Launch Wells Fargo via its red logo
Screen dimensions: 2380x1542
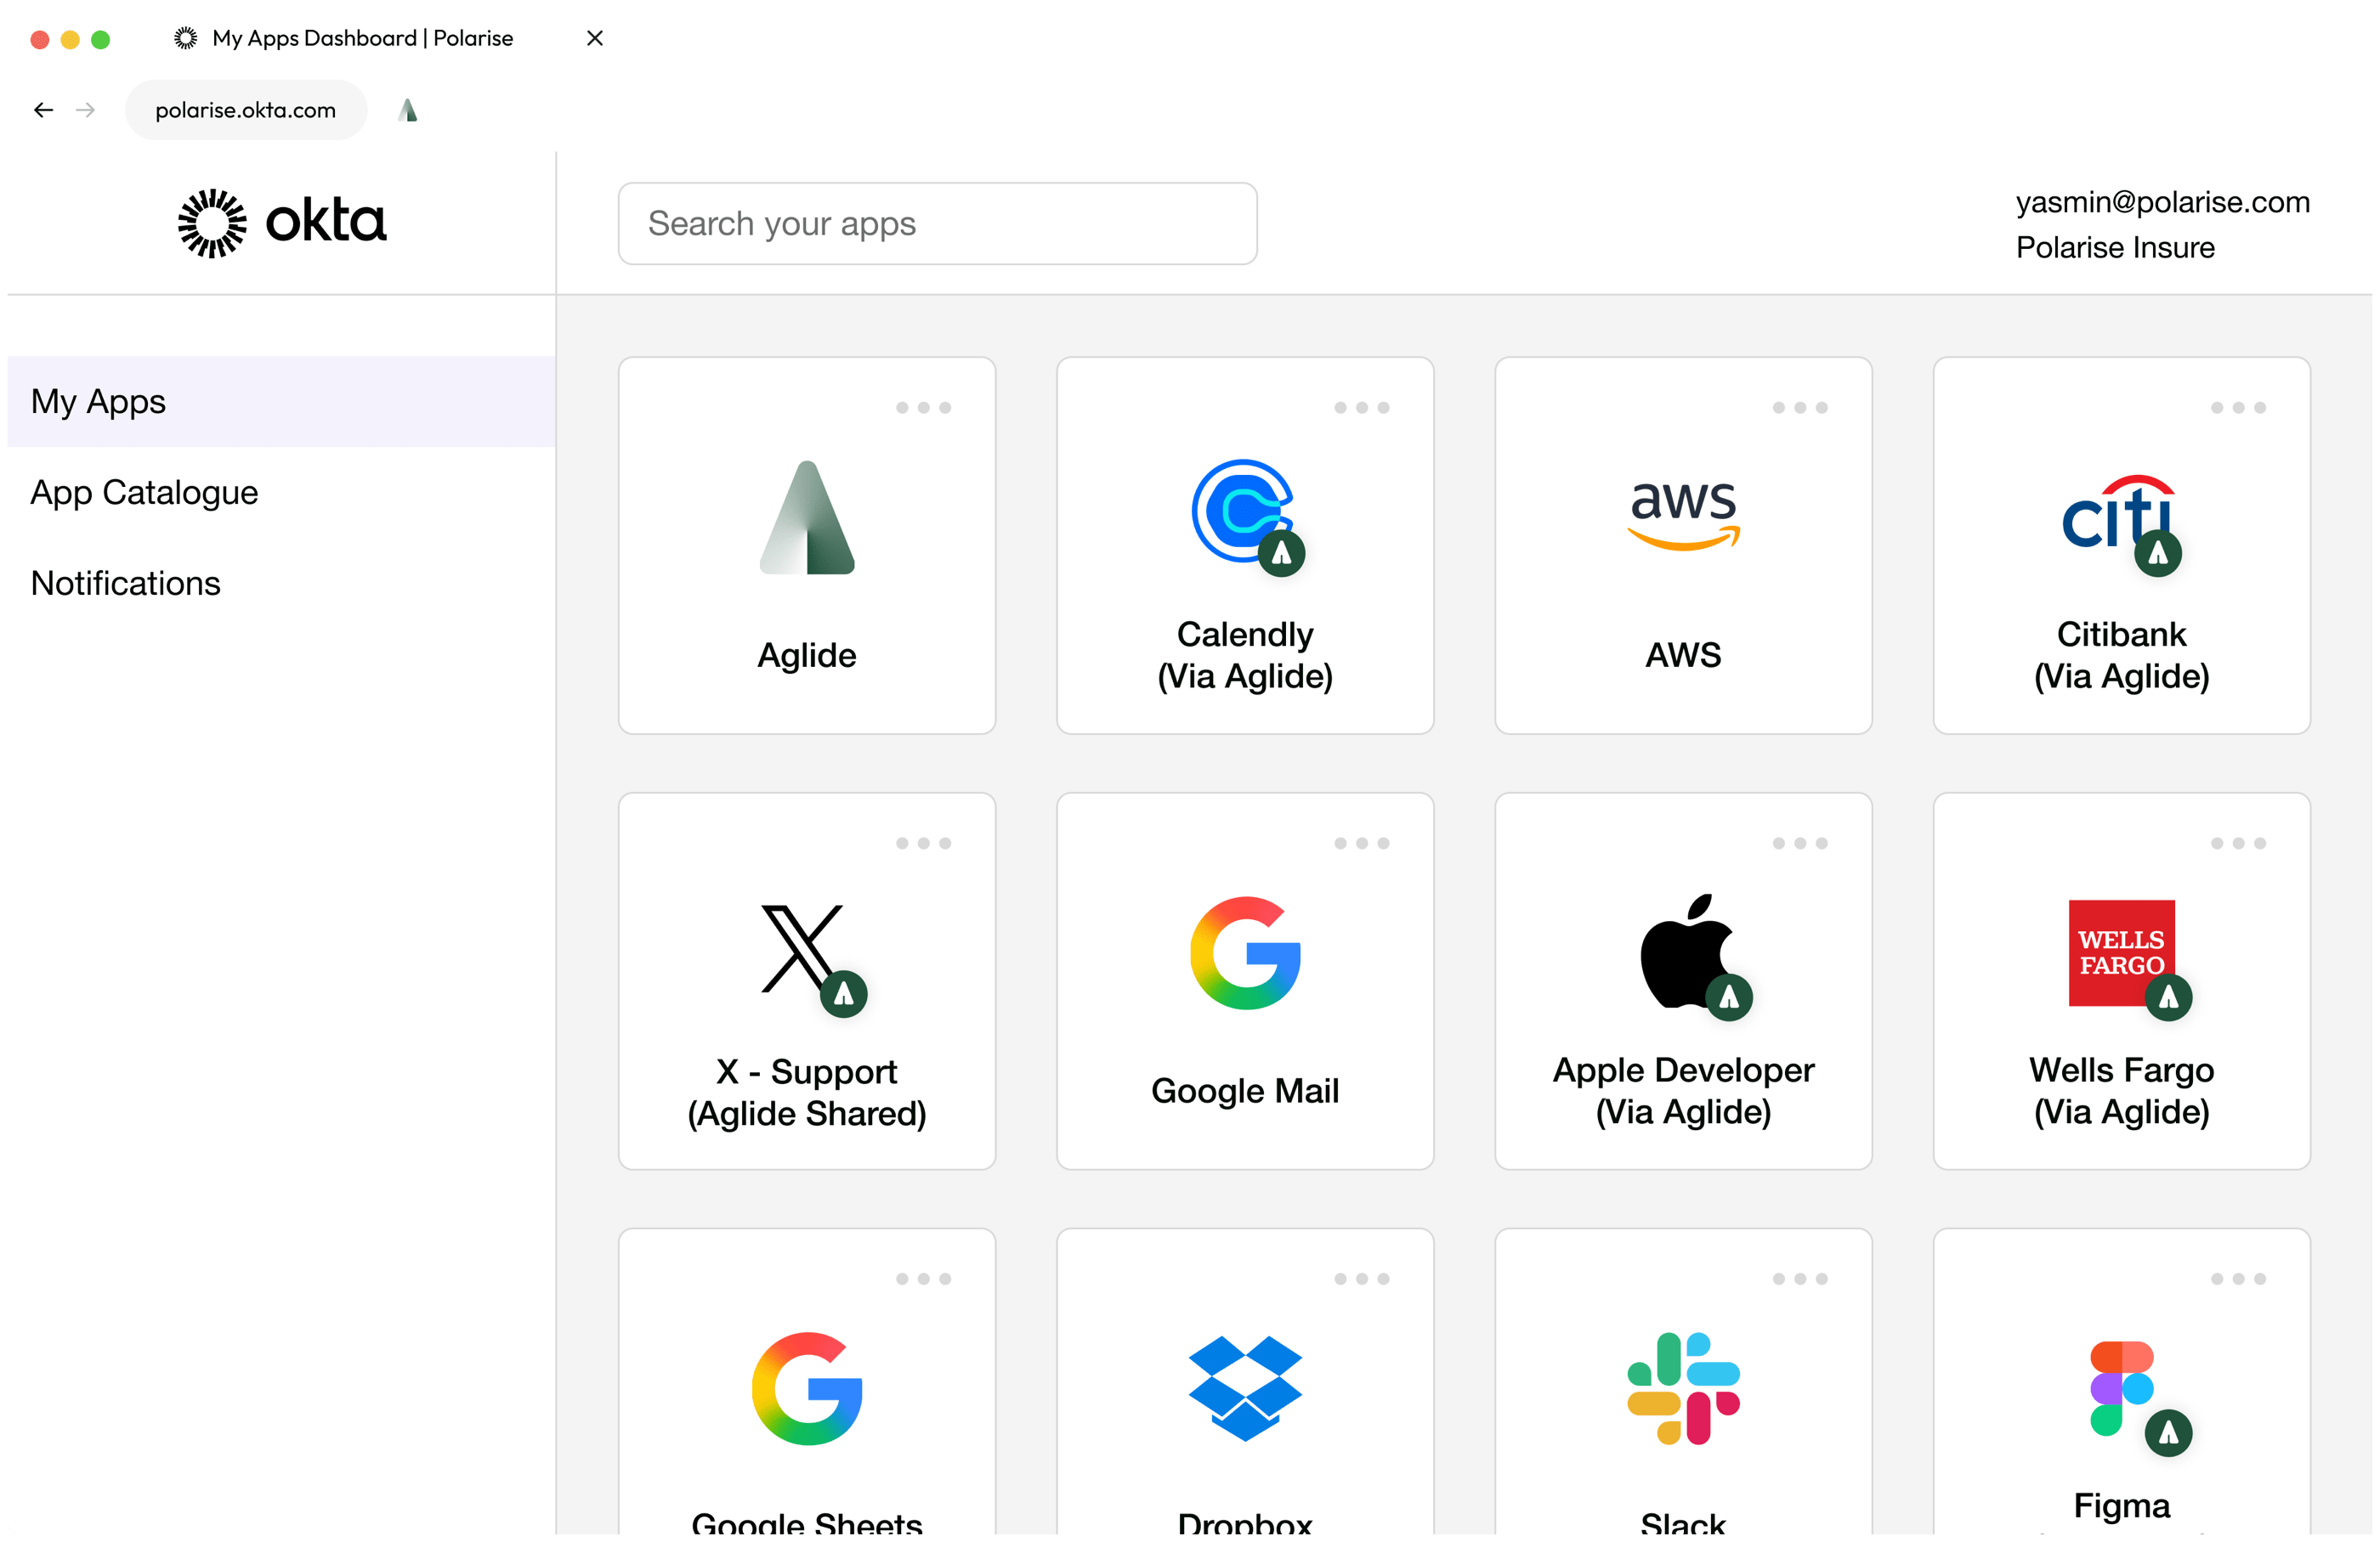pyautogui.click(x=2121, y=952)
